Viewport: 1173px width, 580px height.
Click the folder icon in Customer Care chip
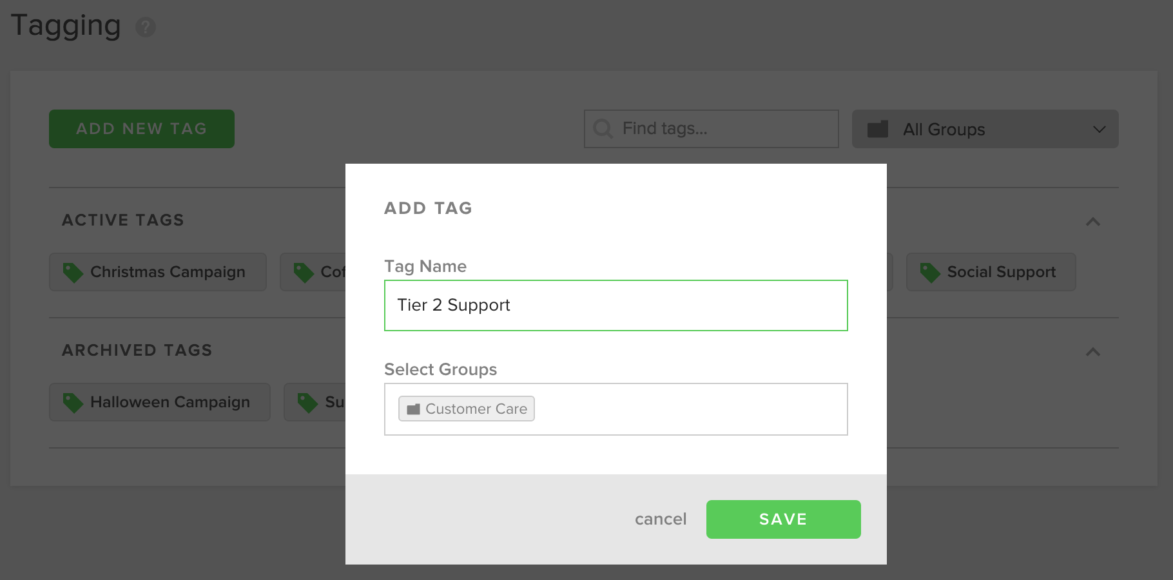414,409
